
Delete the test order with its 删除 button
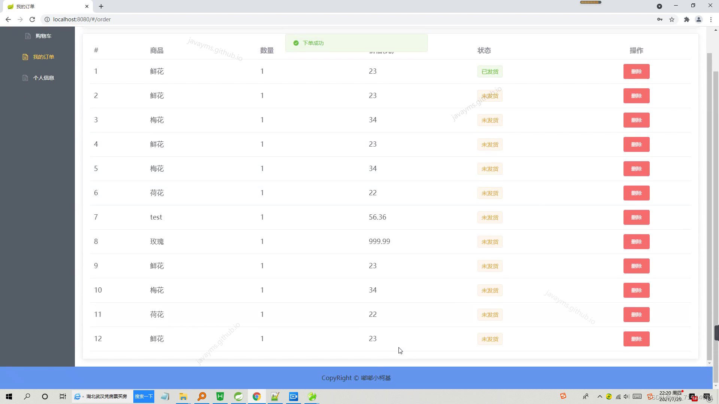636,217
